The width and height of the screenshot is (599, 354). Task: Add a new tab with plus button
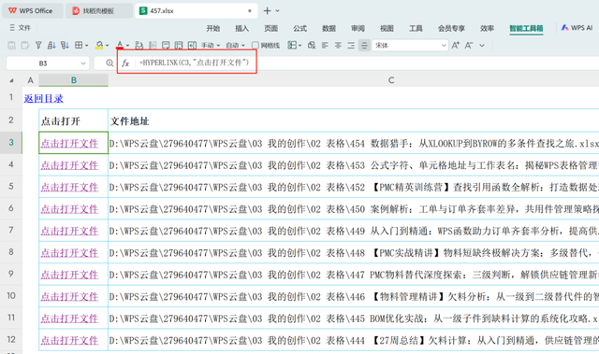[x=268, y=10]
